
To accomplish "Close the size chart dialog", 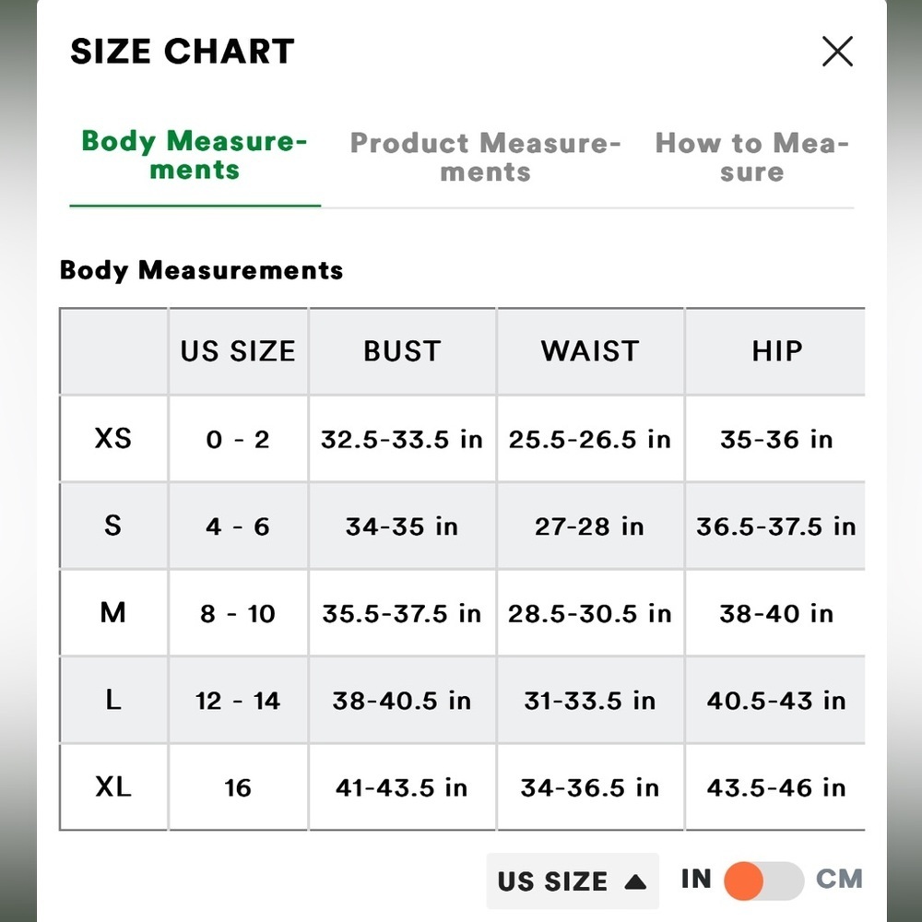I will [x=837, y=52].
